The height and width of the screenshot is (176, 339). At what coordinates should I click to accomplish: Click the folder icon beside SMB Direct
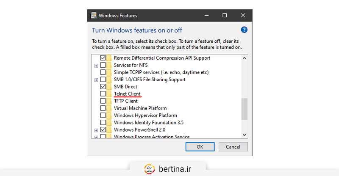coord(109,87)
